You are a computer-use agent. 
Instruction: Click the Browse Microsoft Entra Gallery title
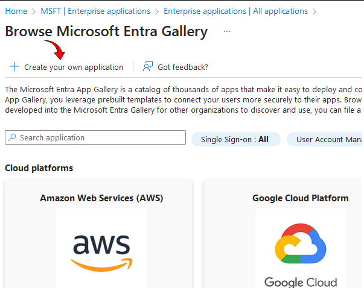pyautogui.click(x=106, y=31)
